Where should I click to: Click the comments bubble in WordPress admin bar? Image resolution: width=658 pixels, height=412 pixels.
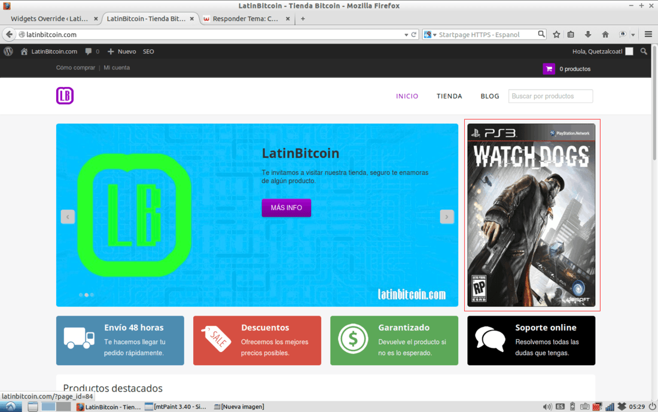pos(88,51)
